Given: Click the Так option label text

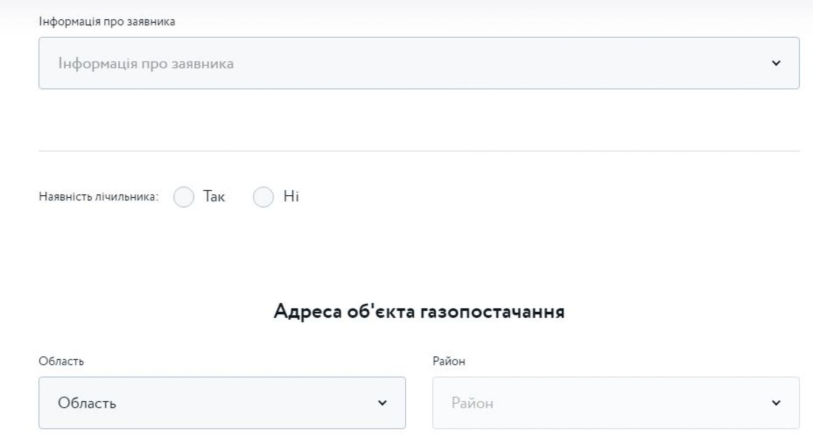Looking at the screenshot, I should pyautogui.click(x=214, y=197).
